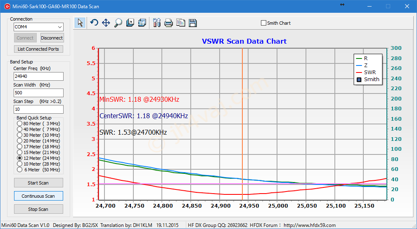Screen dimensions: 417x229
Task: Click the Center Freq input field
Action: pos(38,77)
